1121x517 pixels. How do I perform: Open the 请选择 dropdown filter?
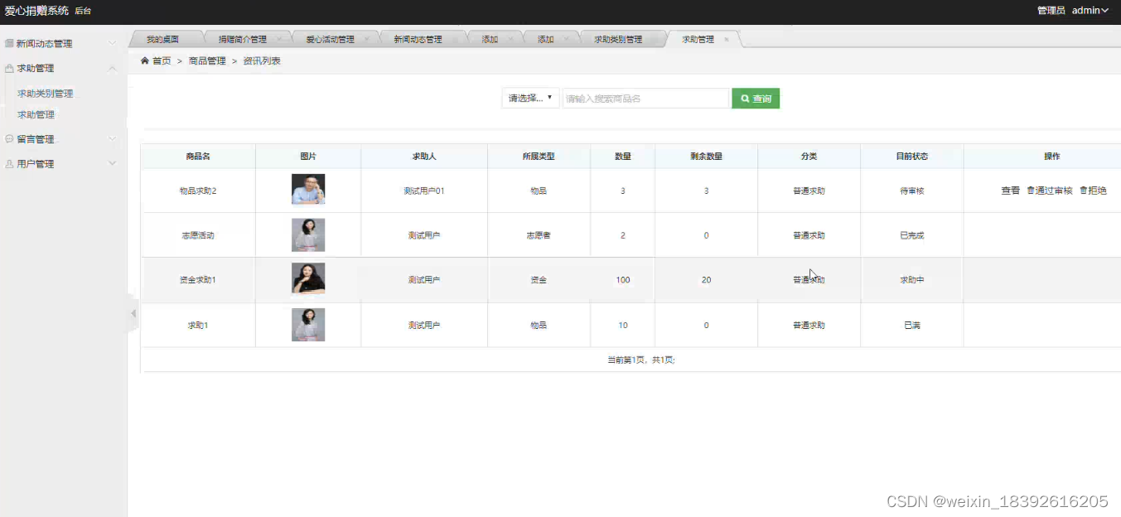tap(530, 99)
